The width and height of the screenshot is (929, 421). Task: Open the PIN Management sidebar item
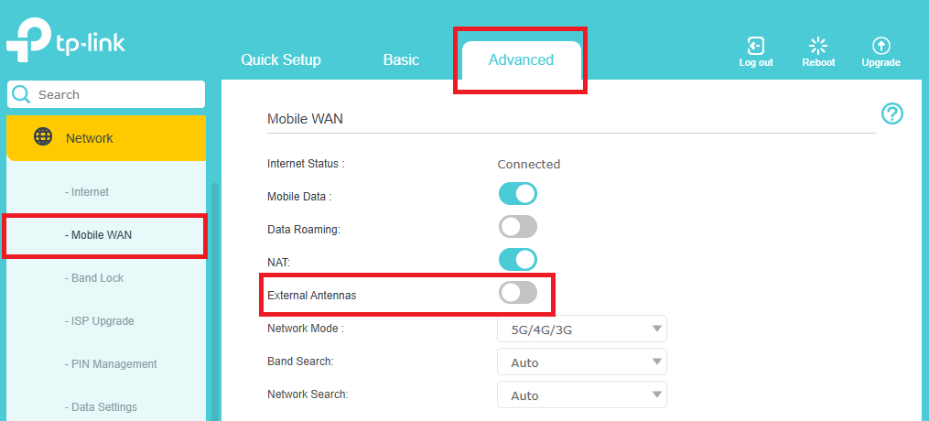[x=111, y=363]
